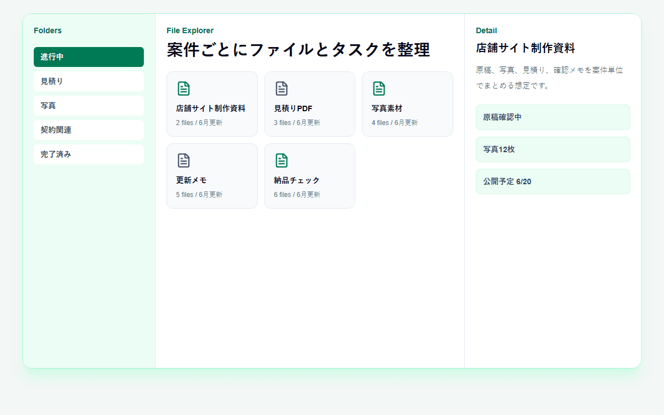Open the 見積りPDF card title

pos(293,108)
